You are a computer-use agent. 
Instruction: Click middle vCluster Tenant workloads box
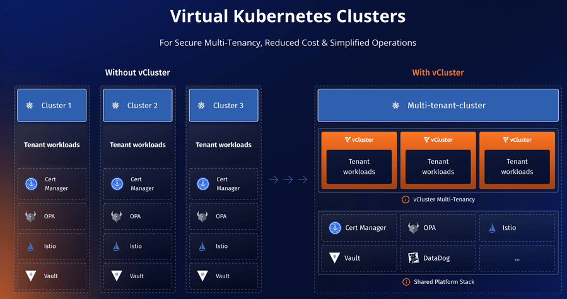click(438, 166)
